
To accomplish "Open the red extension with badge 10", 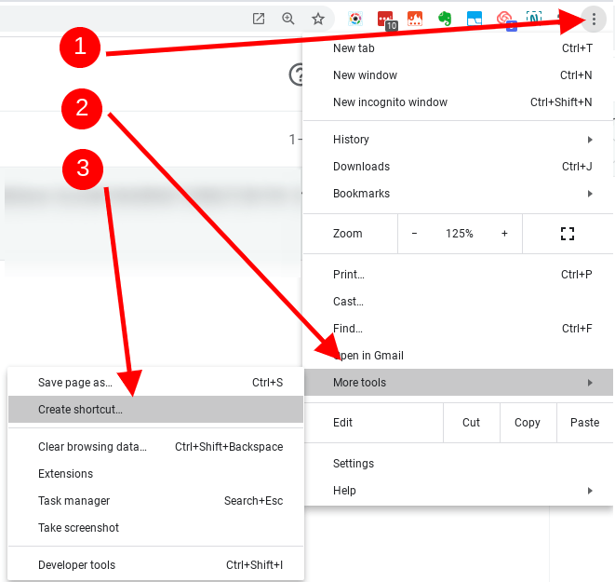I will pyautogui.click(x=386, y=20).
